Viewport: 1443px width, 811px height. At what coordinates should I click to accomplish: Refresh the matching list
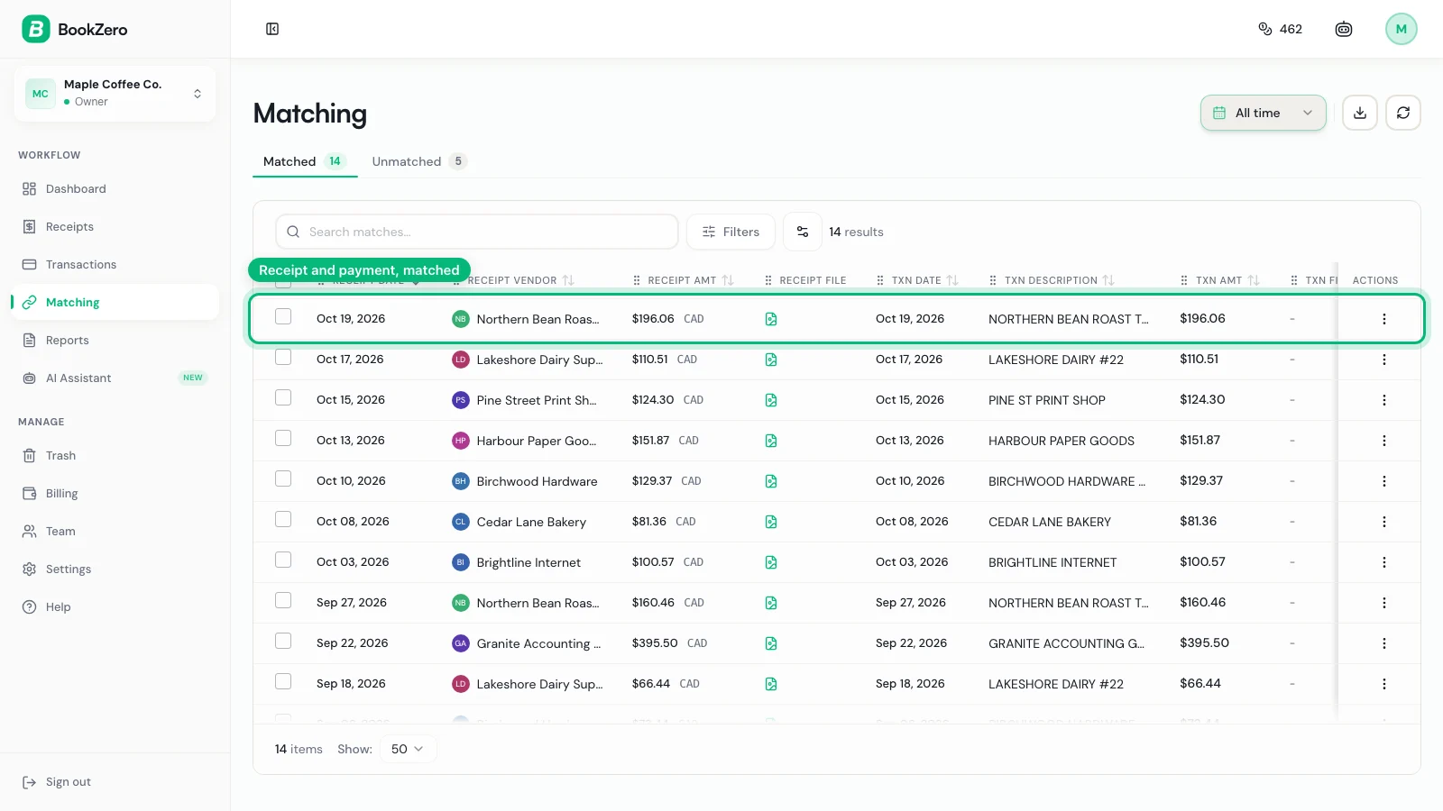pyautogui.click(x=1403, y=113)
